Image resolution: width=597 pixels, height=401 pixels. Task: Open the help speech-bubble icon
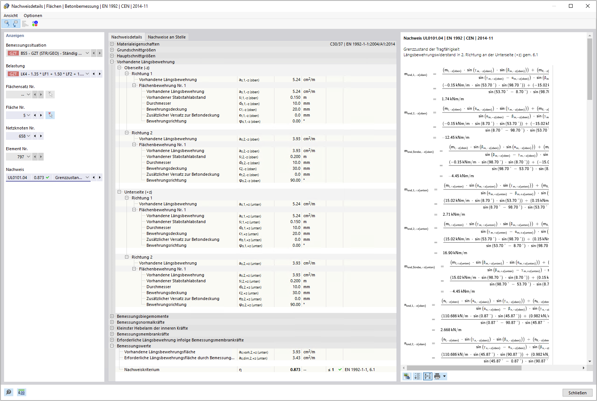click(9, 392)
